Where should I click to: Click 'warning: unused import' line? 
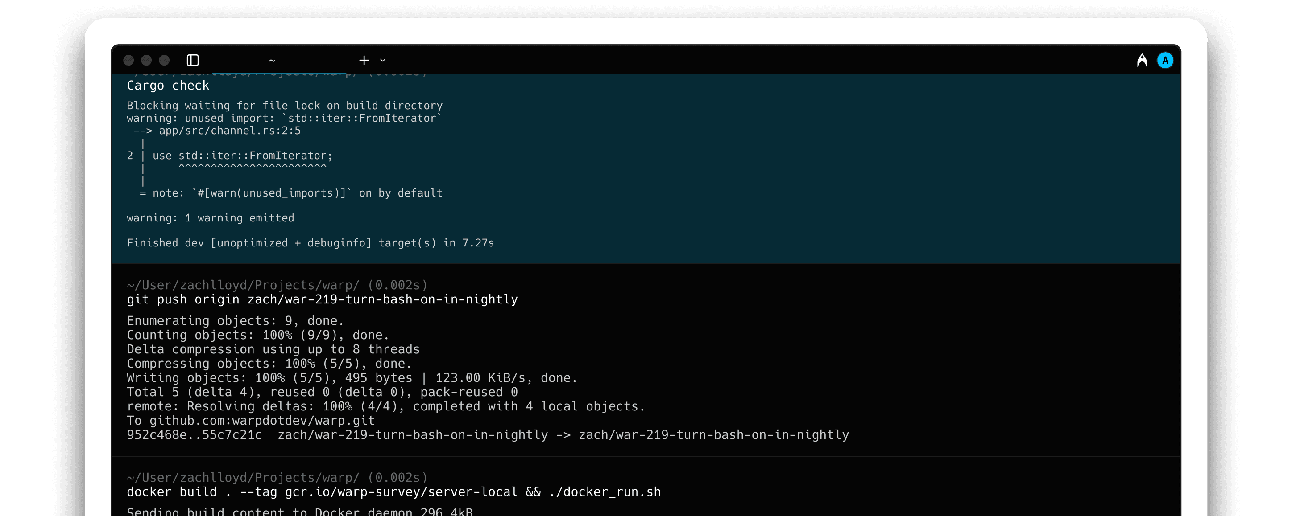pos(284,118)
